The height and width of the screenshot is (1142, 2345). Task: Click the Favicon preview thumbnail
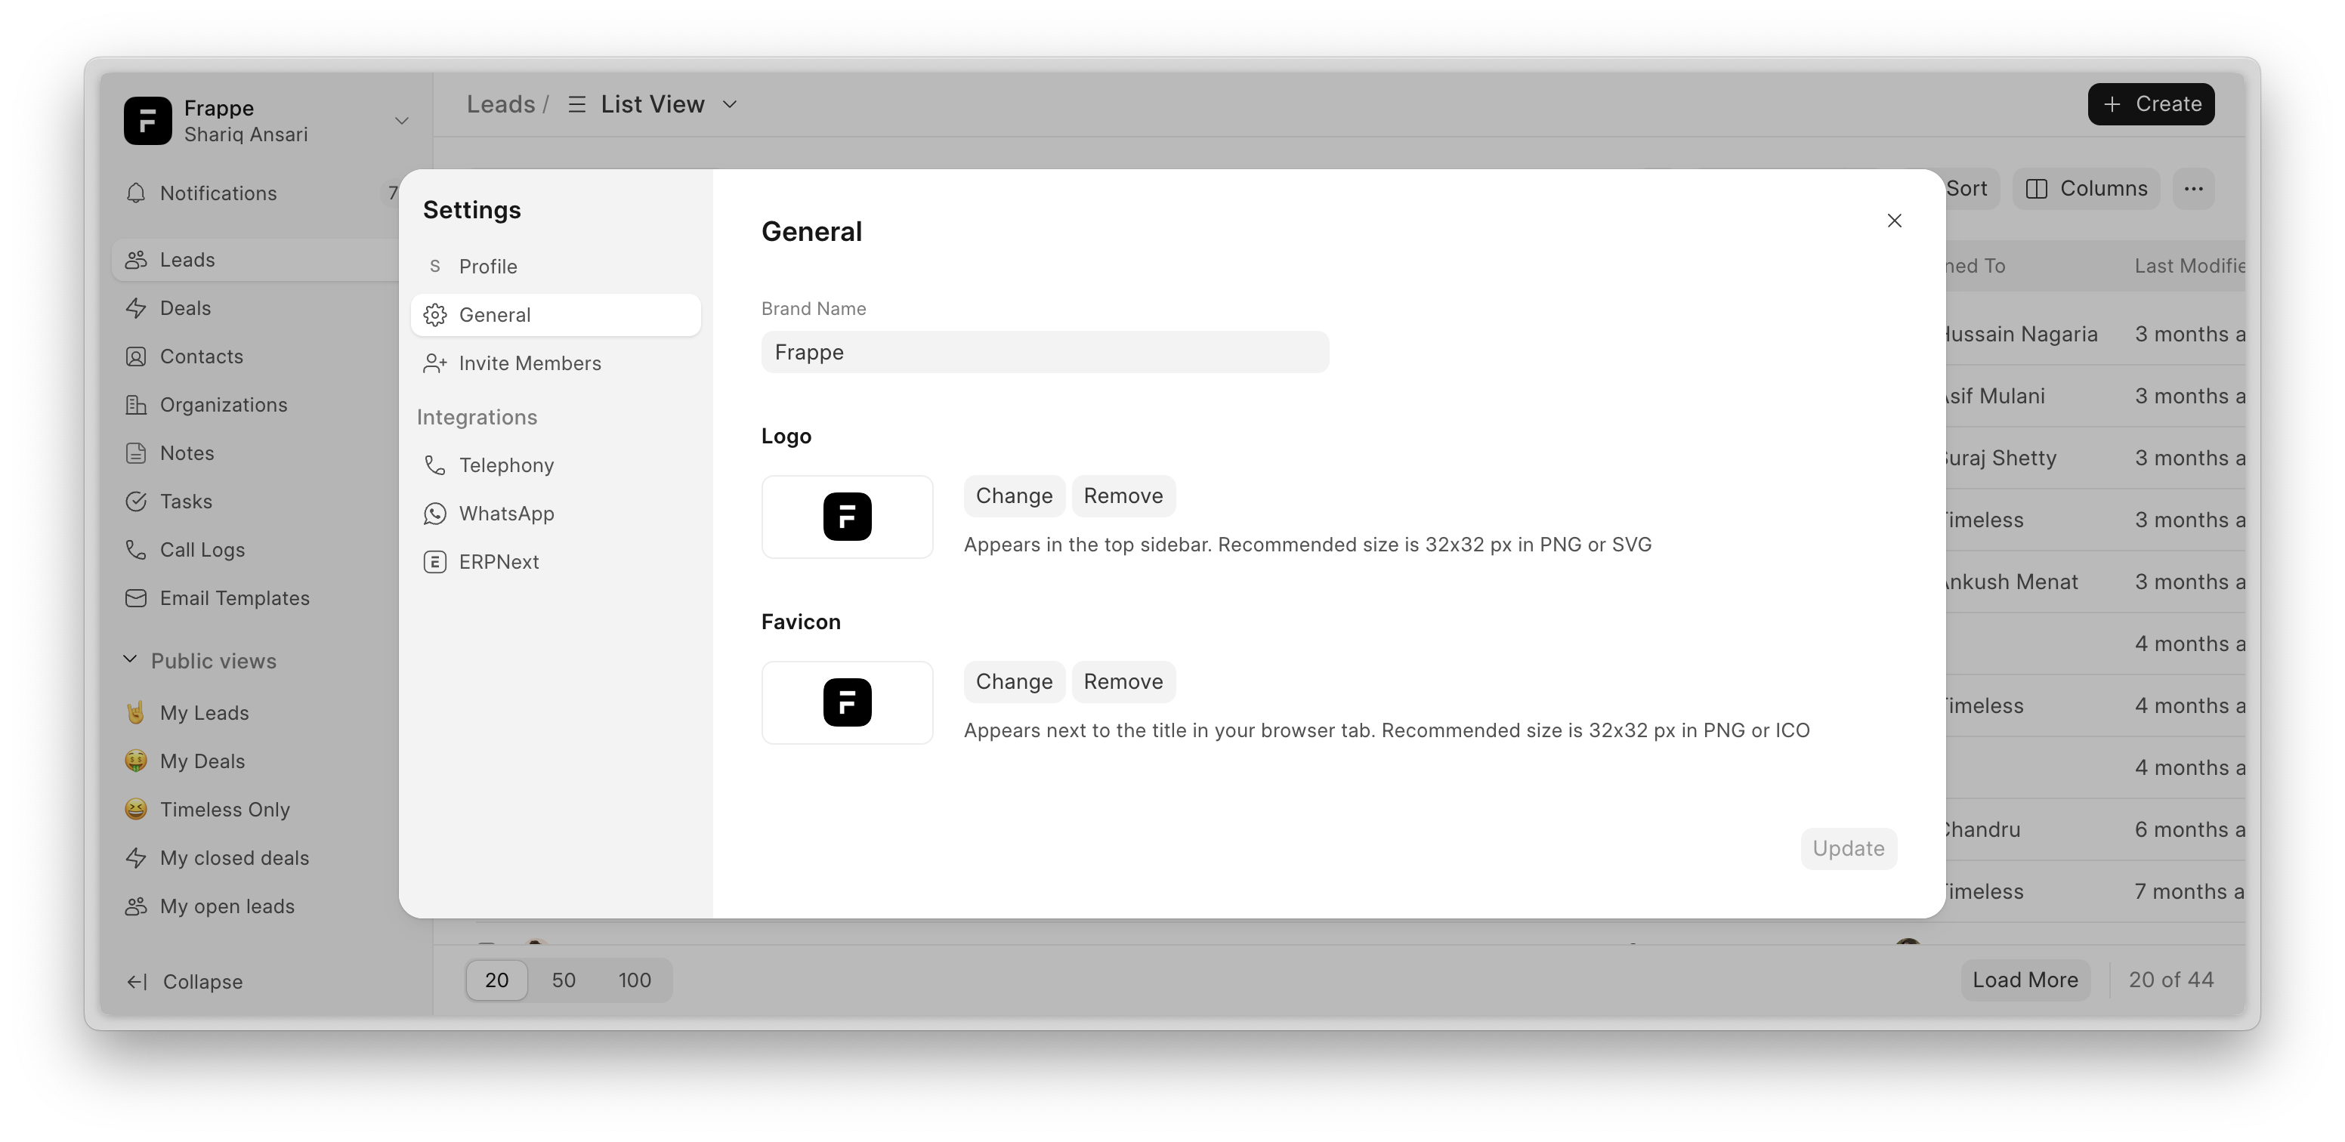point(847,702)
